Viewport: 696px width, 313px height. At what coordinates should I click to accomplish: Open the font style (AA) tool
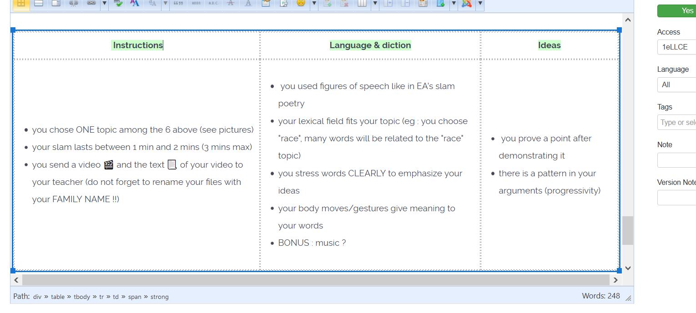pyautogui.click(x=135, y=4)
